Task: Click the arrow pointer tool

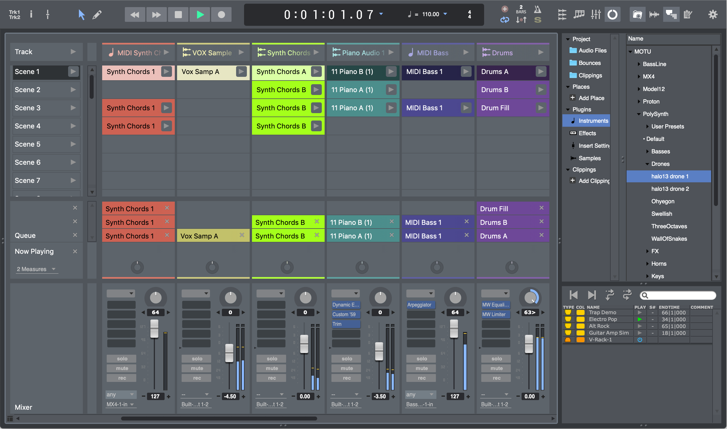Action: (81, 14)
